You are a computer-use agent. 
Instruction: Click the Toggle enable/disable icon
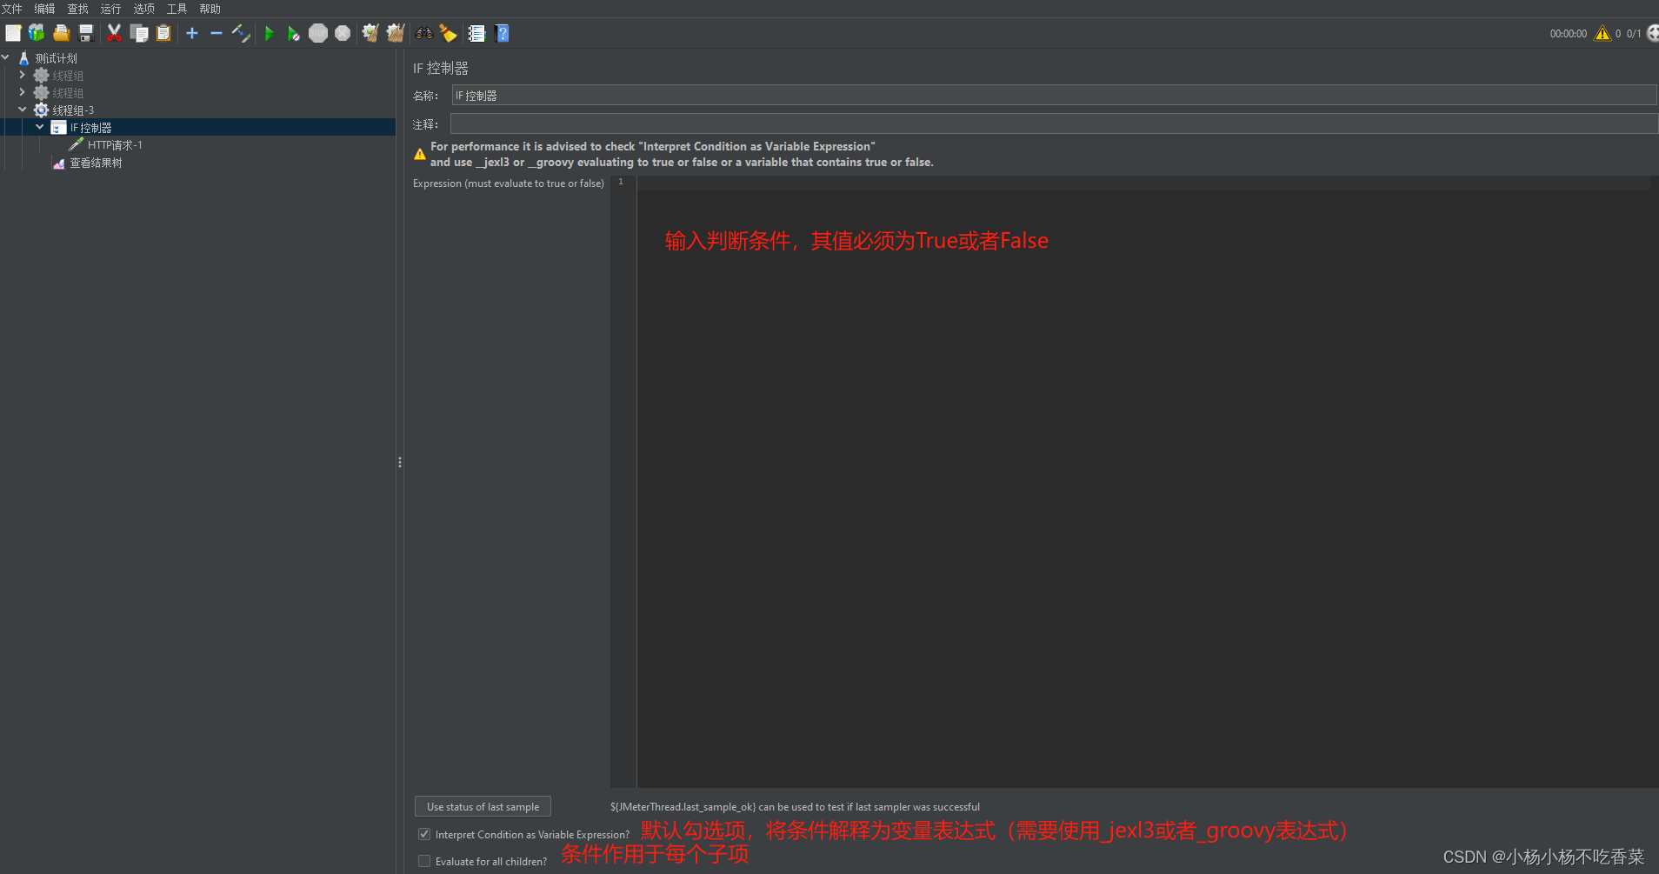coord(241,33)
